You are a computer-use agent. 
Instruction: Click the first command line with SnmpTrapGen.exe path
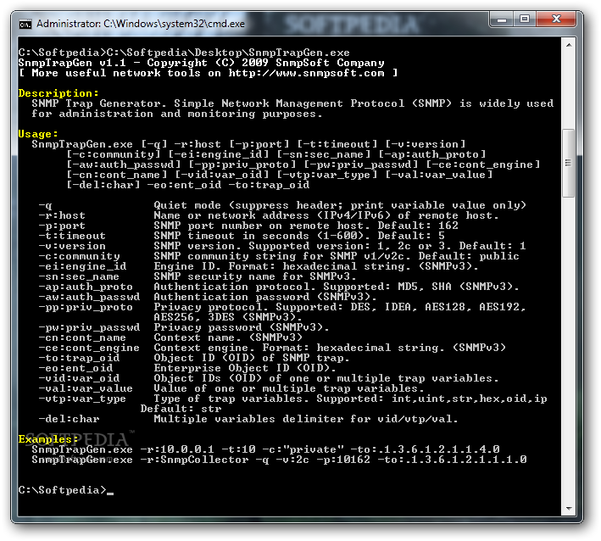[x=184, y=53]
